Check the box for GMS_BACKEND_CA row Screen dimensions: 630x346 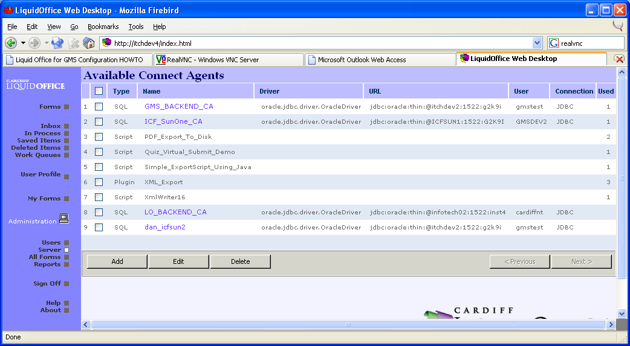[99, 107]
